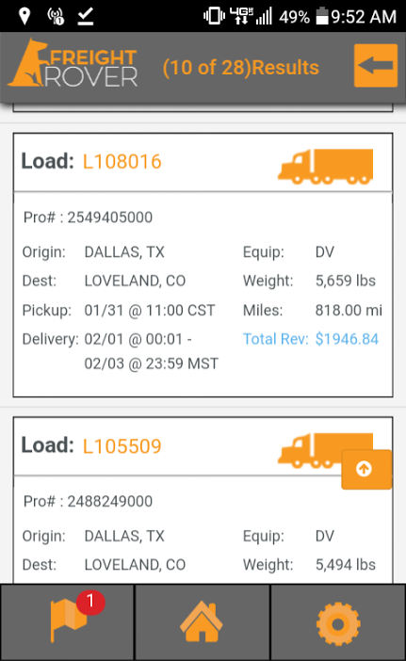
Task: Tap the location pin status icon
Action: (24, 16)
